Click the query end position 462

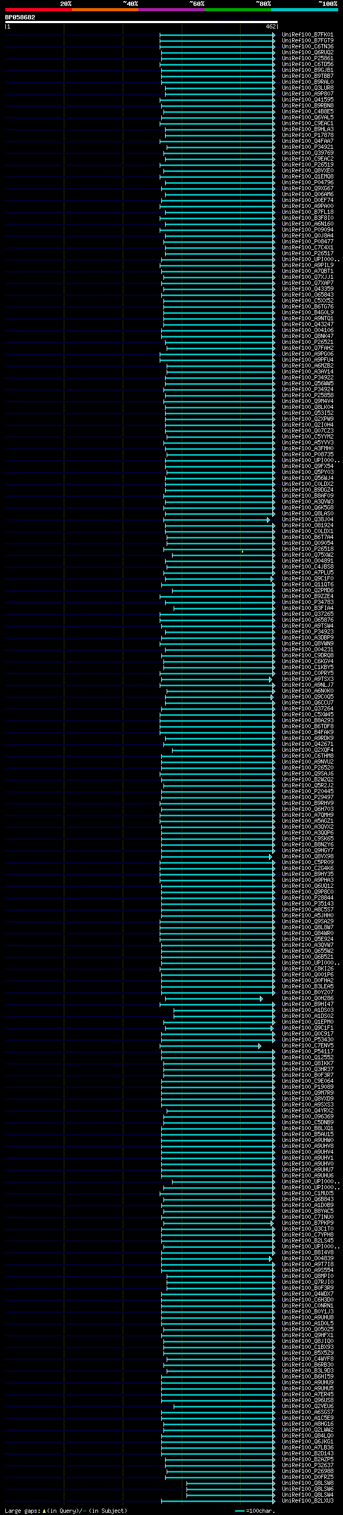(270, 27)
